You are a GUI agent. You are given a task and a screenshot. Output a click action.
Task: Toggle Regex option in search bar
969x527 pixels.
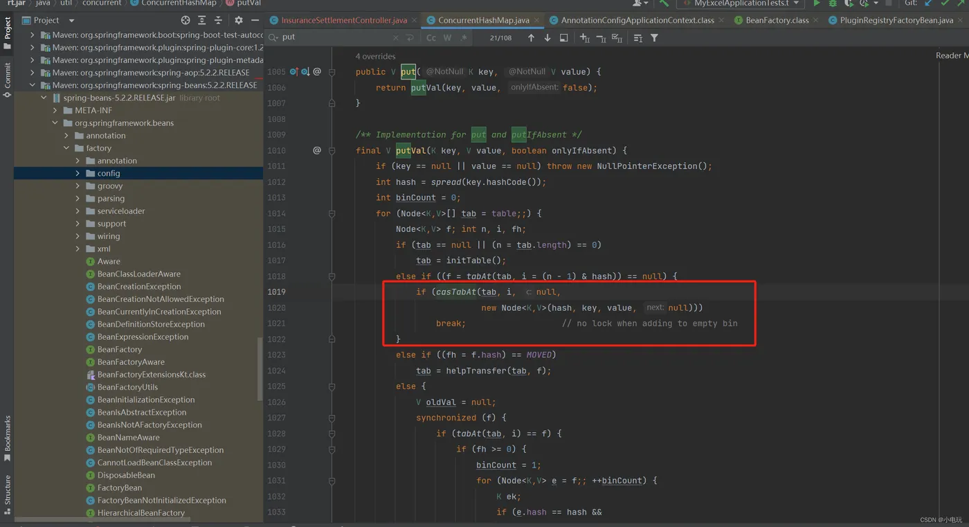point(463,38)
